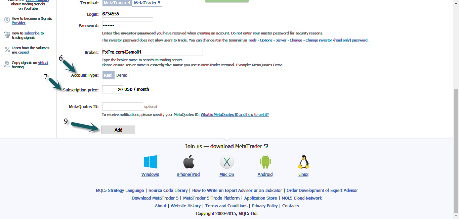Click the subscribe-to-signals sidebar icon
The image size is (459, 219).
coord(7,35)
